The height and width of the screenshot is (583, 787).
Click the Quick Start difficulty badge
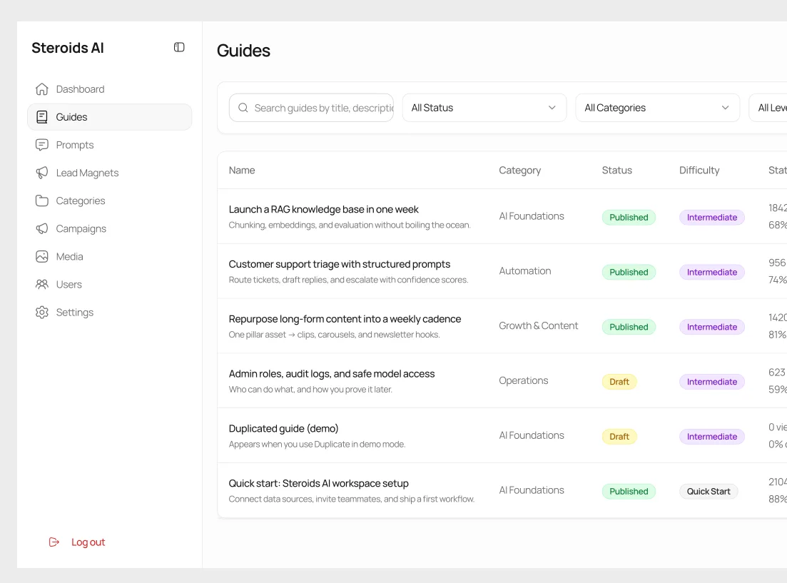(x=709, y=492)
